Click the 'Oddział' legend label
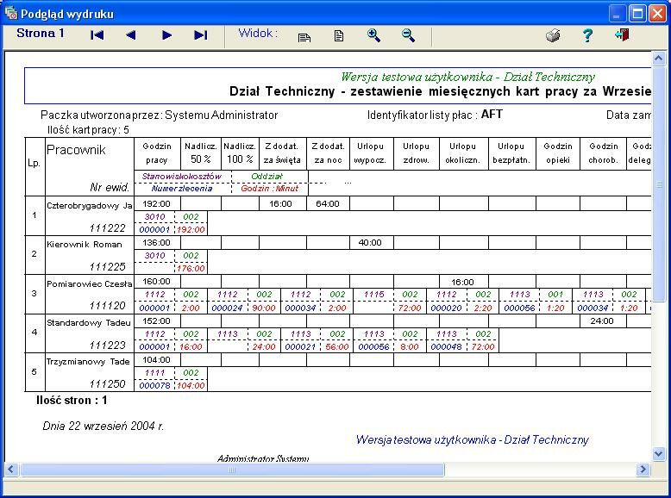 267,176
